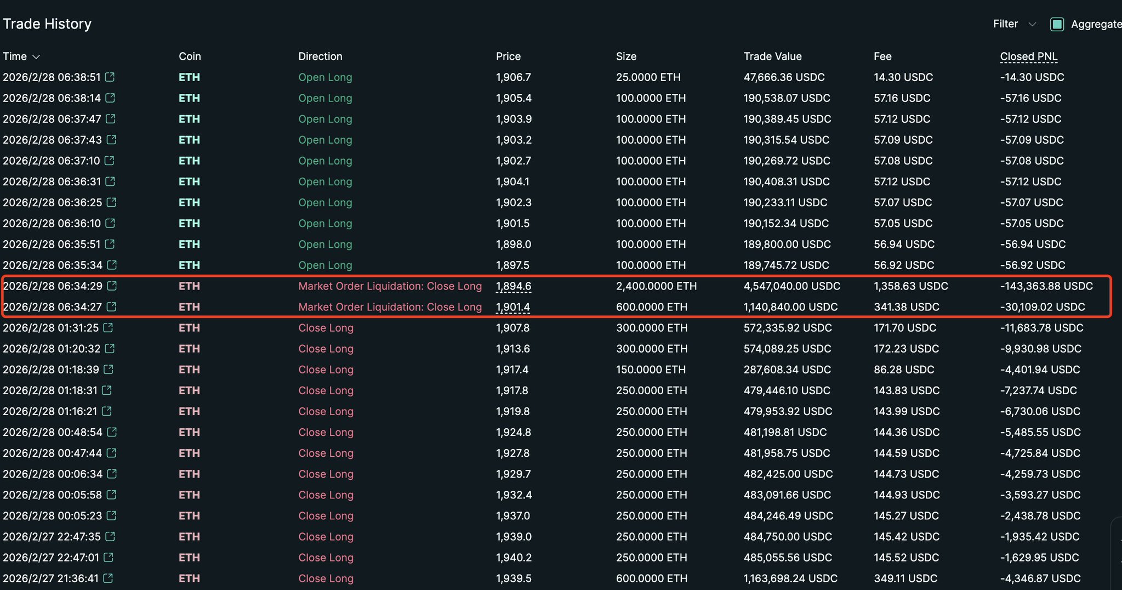Open explorer link for 01:16:21 trade
Viewport: 1122px width, 590px height.
107,411
